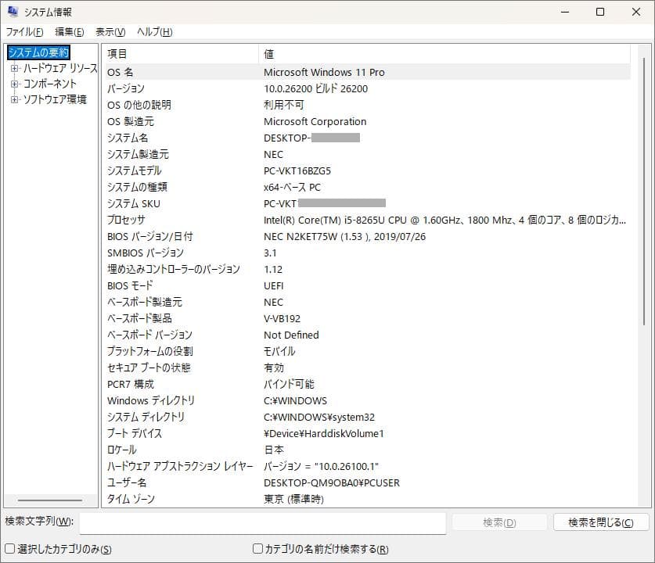655x563 pixels.
Task: Select the OS の他の説明 row
Action: tap(368, 105)
